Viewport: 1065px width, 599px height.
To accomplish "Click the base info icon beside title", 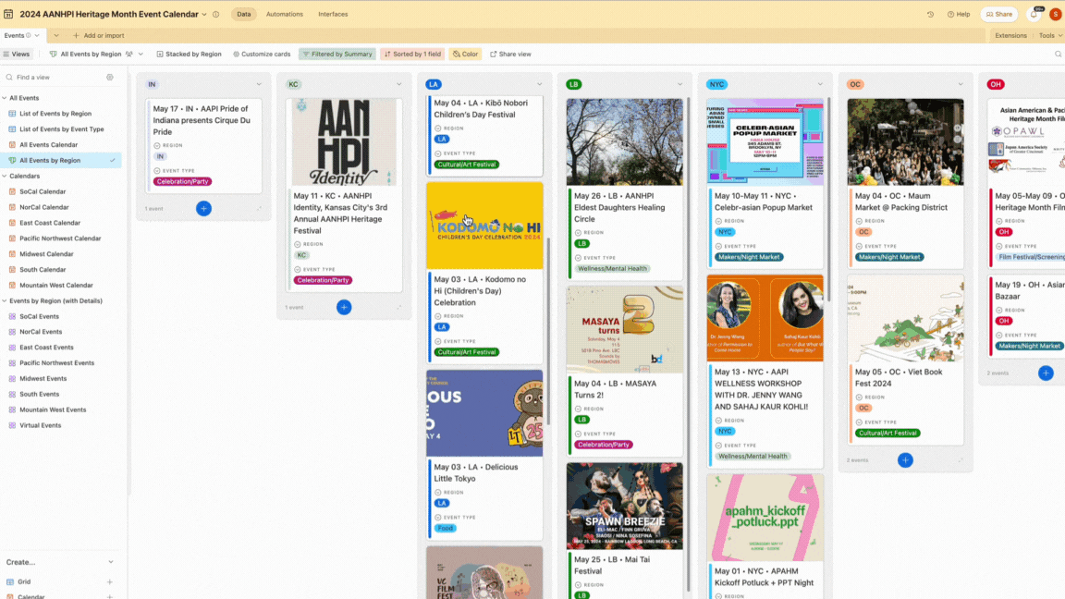I will coord(216,14).
